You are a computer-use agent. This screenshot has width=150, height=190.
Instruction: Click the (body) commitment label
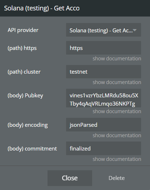pyautogui.click(x=32, y=149)
